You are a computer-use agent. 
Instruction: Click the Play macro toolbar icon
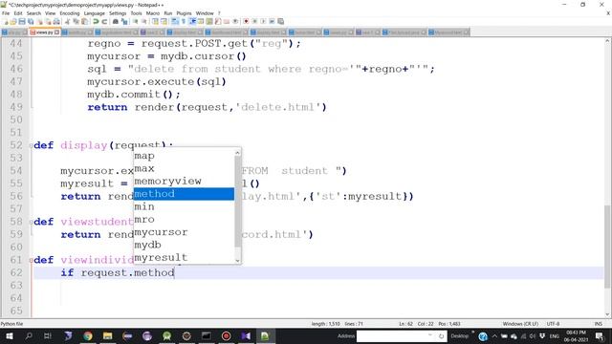click(x=263, y=21)
